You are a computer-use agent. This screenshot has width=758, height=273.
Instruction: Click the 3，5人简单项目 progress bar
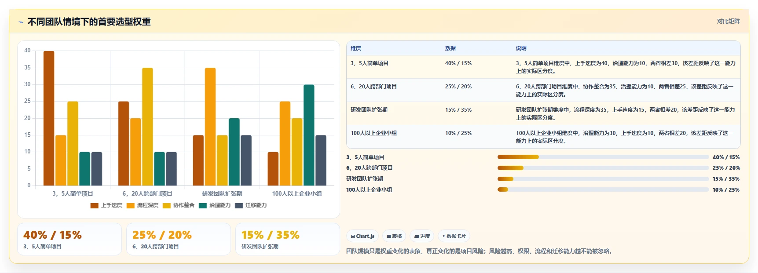click(x=603, y=157)
